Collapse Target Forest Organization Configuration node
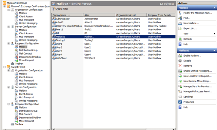The width and height of the screenshot is (217, 130). coord(8,70)
